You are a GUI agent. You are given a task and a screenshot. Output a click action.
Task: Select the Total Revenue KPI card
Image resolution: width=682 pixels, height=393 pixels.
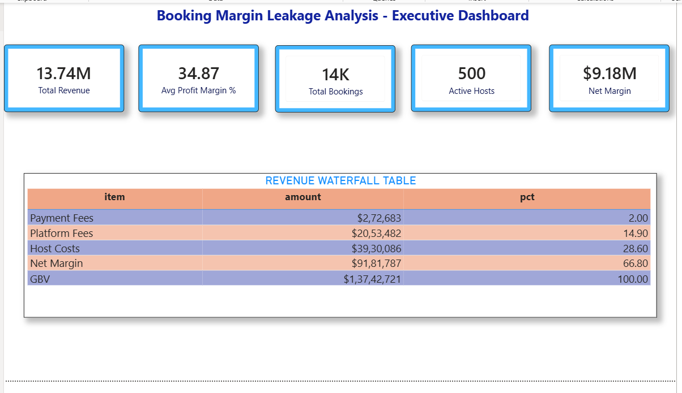pyautogui.click(x=64, y=77)
